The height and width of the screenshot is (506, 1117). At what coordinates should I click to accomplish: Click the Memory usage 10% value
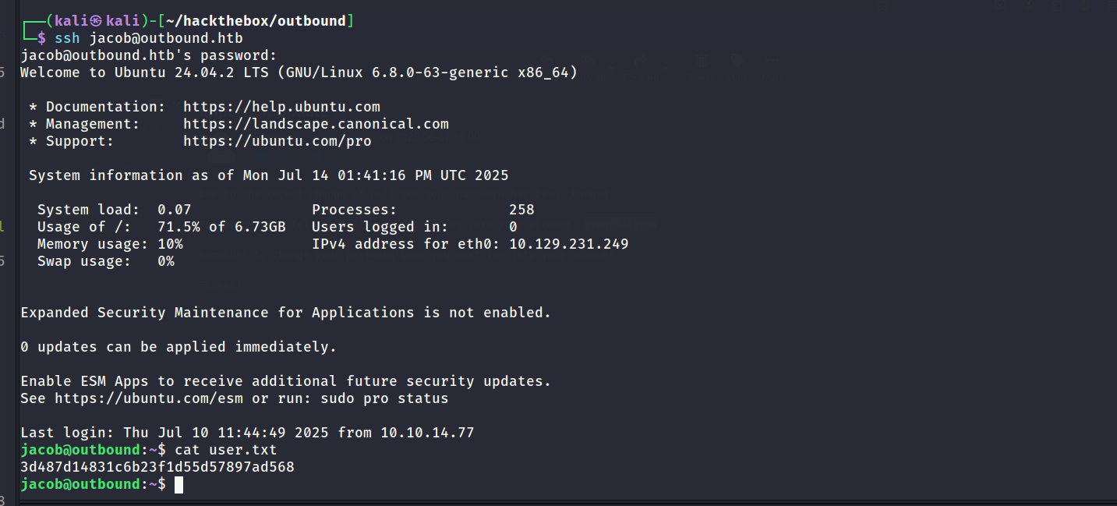[x=170, y=244]
